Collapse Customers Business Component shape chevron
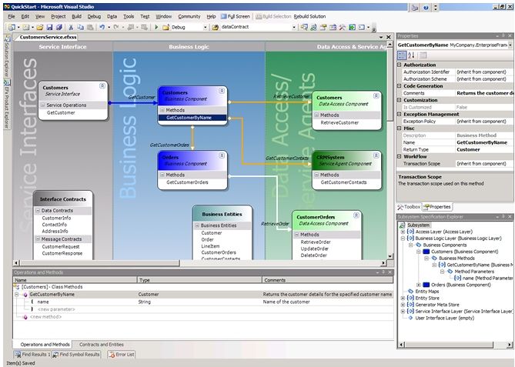Screen dimensions: 515x367 222,91
